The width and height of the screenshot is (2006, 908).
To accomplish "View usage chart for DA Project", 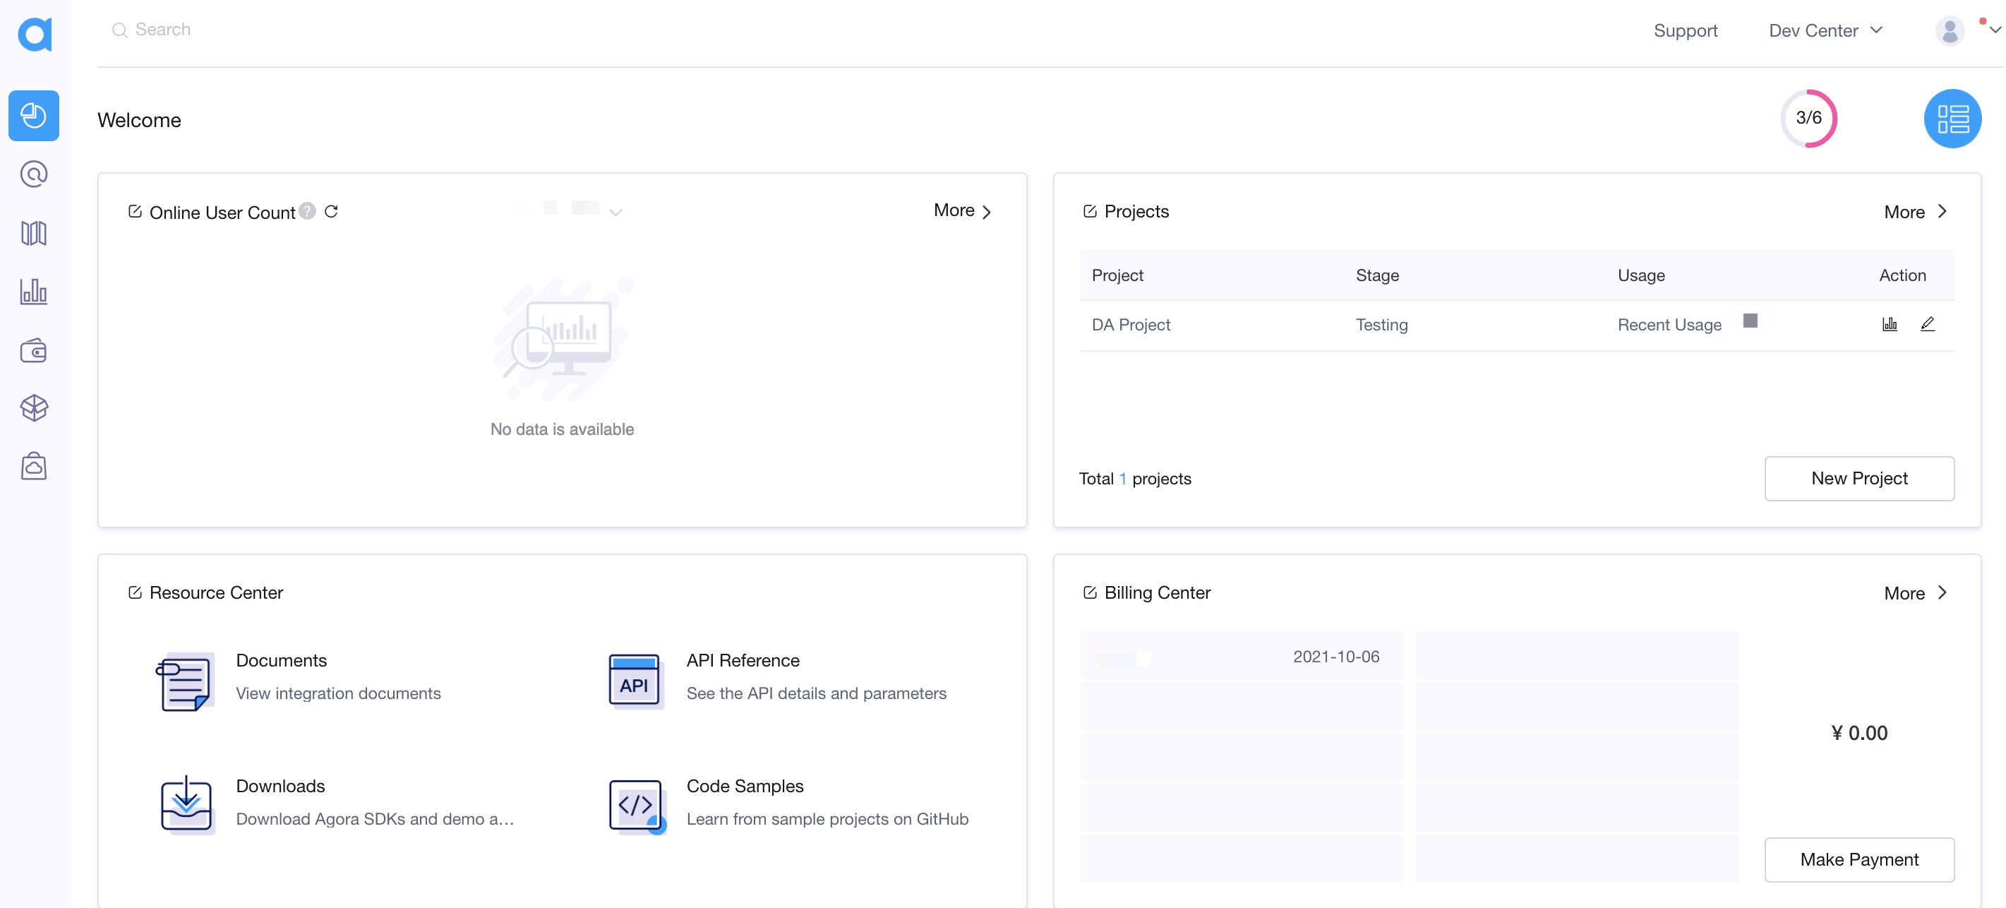I will tap(1890, 324).
